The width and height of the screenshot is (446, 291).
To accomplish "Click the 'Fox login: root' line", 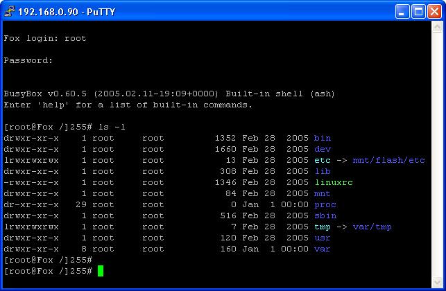I will click(45, 38).
